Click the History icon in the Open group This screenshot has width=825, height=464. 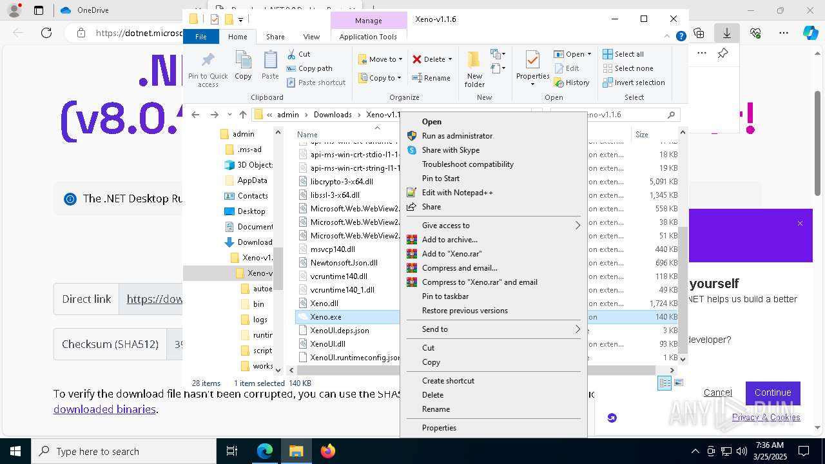tap(558, 82)
